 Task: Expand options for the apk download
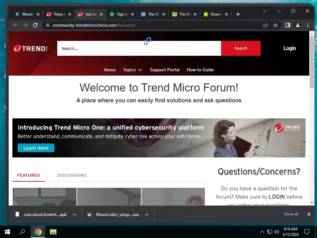click(75, 214)
